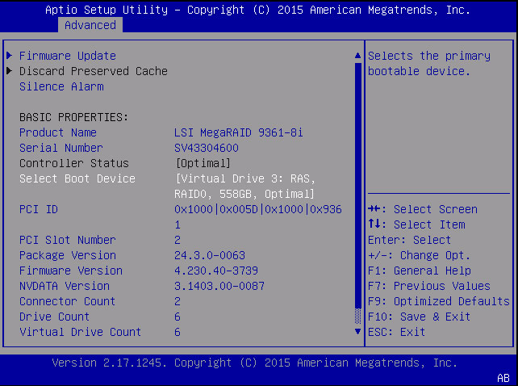
Task: Click the PCI ID label
Action: [39, 209]
